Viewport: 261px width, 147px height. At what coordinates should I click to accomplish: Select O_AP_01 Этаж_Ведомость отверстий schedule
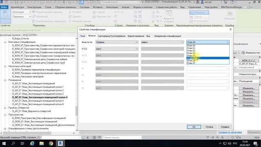click(31, 111)
